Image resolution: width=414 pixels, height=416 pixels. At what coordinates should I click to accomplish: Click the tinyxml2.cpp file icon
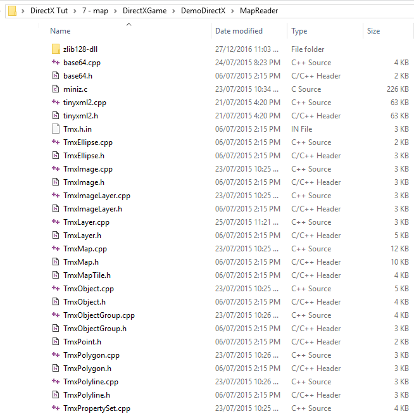click(56, 102)
